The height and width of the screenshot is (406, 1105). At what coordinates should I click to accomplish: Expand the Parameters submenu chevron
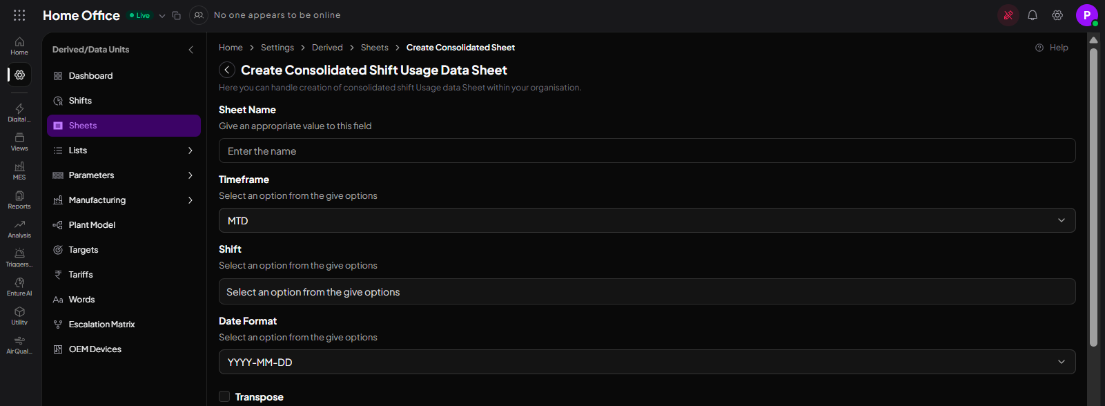pos(190,175)
